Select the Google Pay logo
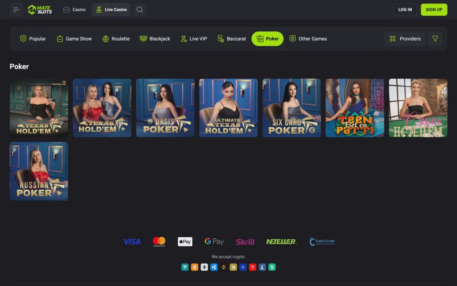The height and width of the screenshot is (286, 457). point(214,241)
